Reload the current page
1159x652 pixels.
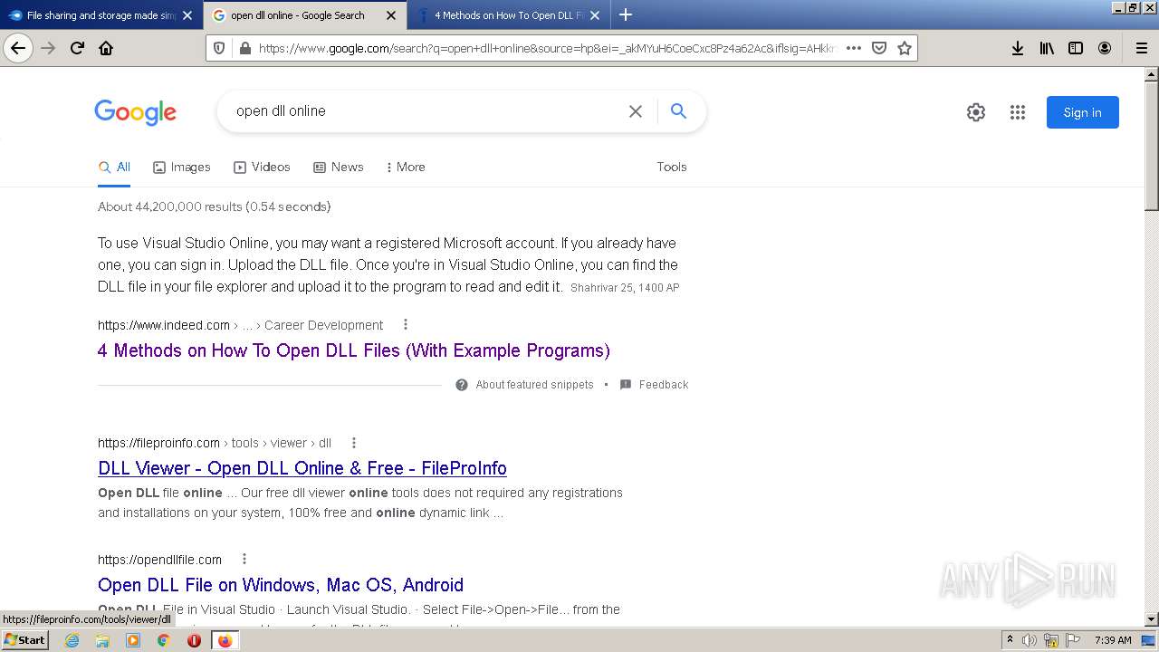coord(77,48)
